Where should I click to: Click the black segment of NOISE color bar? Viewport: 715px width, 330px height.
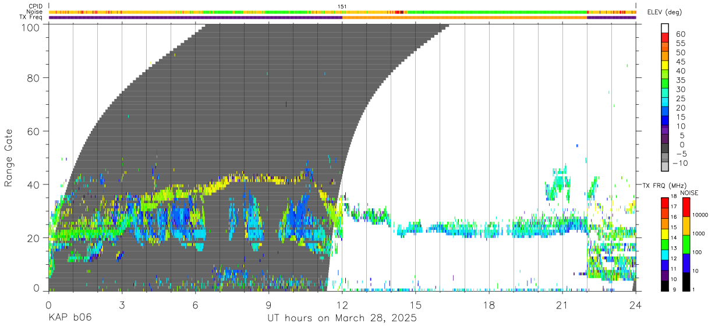686,282
